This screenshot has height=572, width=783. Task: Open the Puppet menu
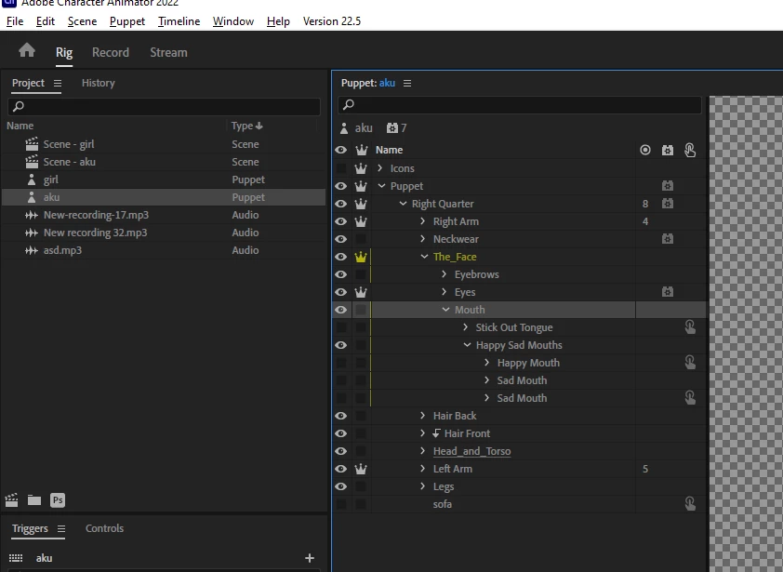(x=127, y=21)
